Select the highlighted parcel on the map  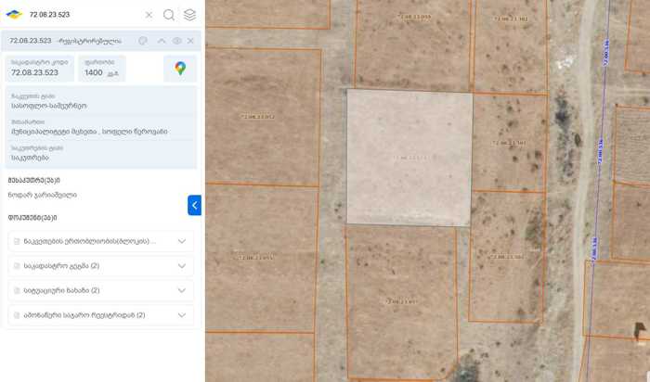[409, 158]
